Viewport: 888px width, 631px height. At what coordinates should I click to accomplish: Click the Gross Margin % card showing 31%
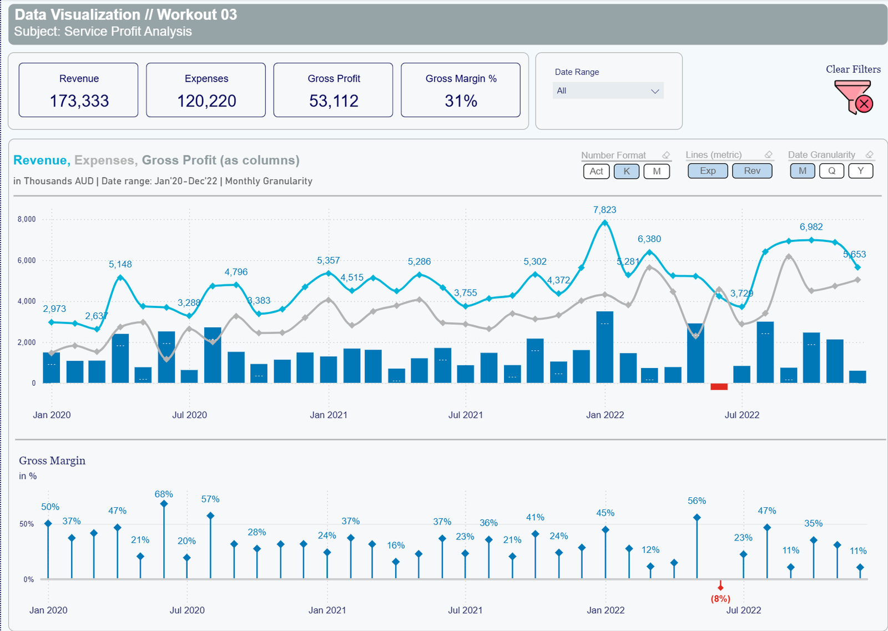pos(461,90)
